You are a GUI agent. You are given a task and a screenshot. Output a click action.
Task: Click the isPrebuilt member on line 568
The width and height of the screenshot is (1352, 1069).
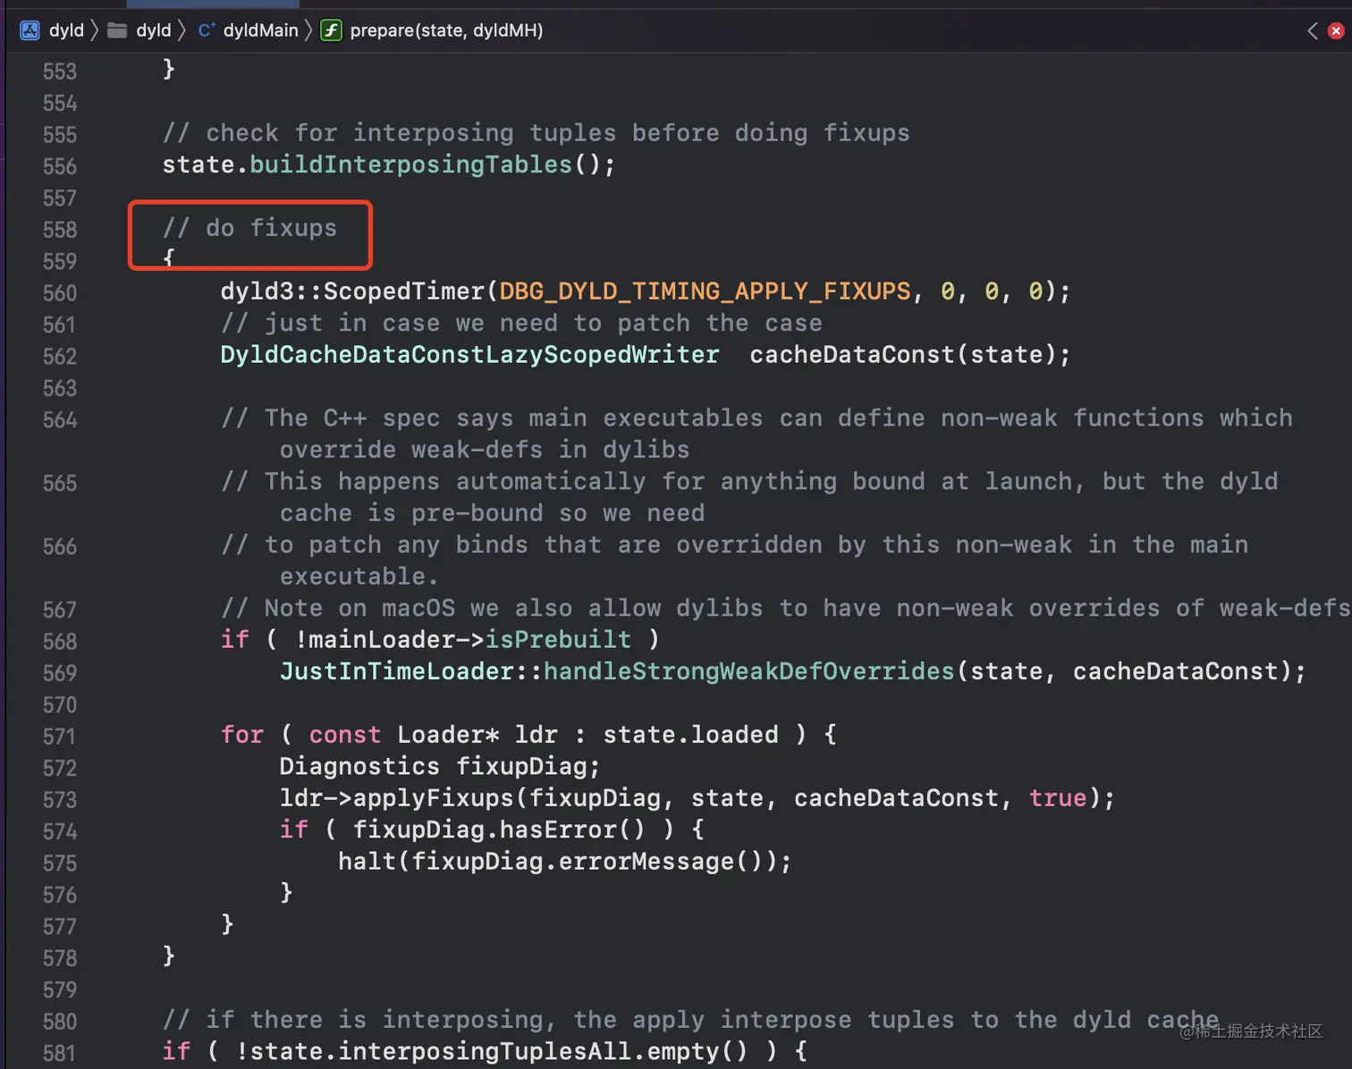pos(558,640)
